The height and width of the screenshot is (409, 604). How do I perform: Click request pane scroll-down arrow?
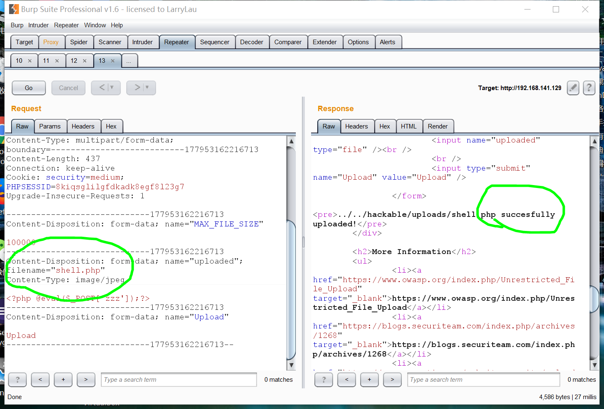point(291,365)
